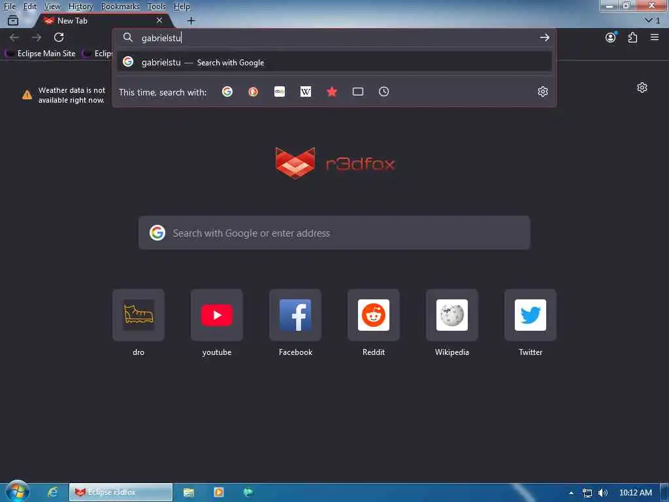Viewport: 669px width, 502px height.
Task: Open the Help menu
Action: pyautogui.click(x=182, y=7)
